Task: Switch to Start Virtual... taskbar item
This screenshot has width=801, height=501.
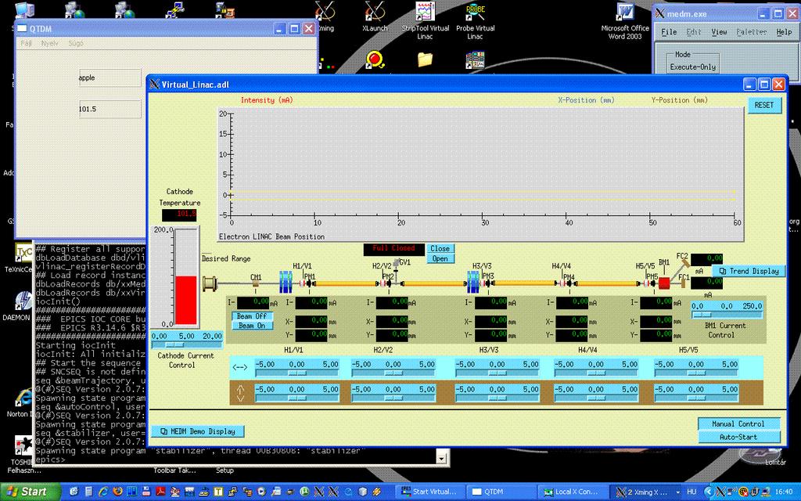Action: [x=429, y=492]
